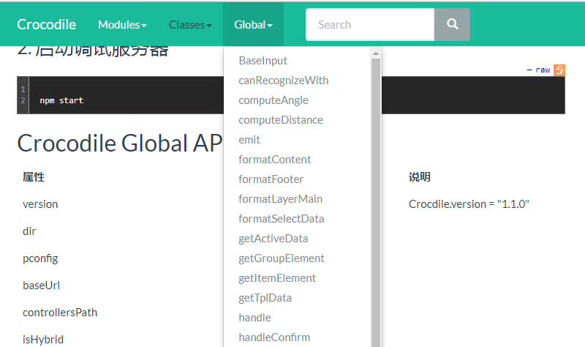This screenshot has width=585, height=347.
Task: Select formatSelectData menu entry
Action: click(281, 219)
